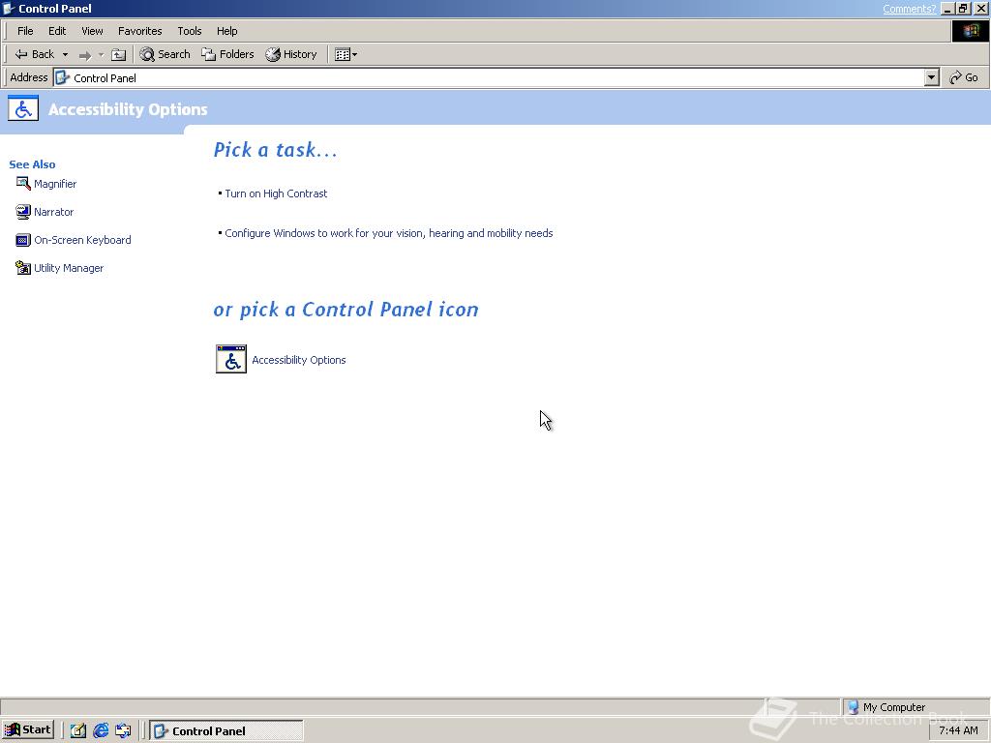This screenshot has height=743, width=991.
Task: Open the Favorites menu
Action: click(x=139, y=31)
